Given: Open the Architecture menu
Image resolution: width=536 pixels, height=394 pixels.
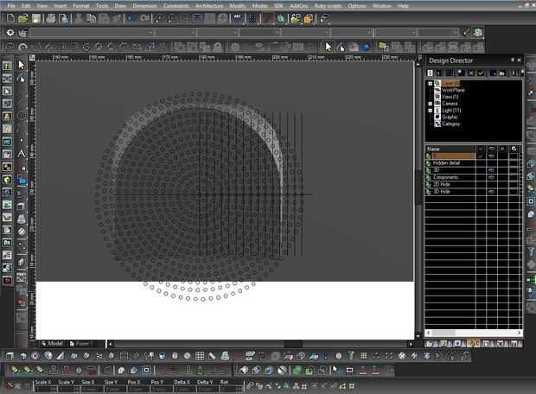Looking at the screenshot, I should [x=209, y=5].
